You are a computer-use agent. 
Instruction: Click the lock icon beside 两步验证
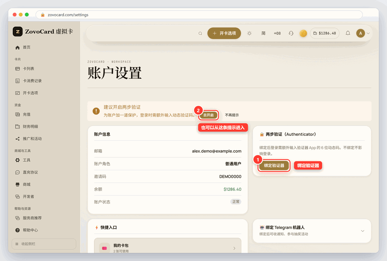[x=262, y=134]
